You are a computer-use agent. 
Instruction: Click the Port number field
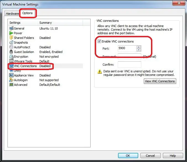point(127,48)
